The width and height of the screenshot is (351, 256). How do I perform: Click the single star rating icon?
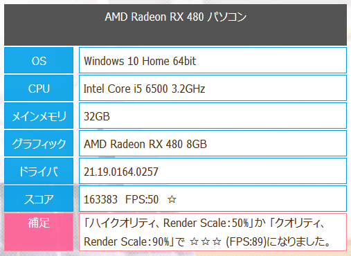[x=172, y=199]
